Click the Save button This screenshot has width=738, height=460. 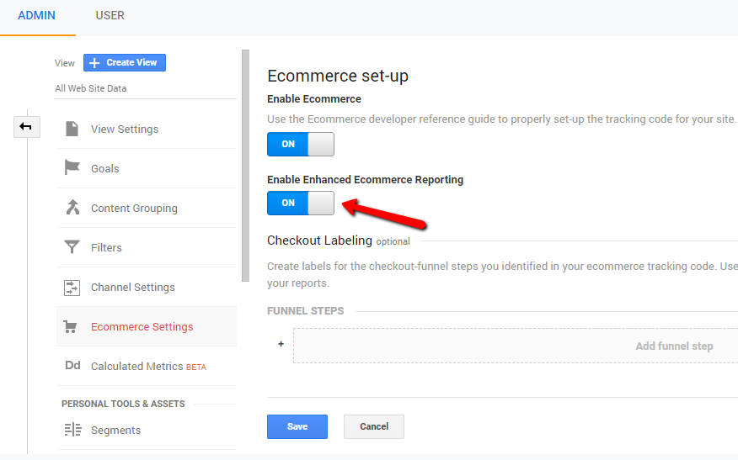point(297,426)
